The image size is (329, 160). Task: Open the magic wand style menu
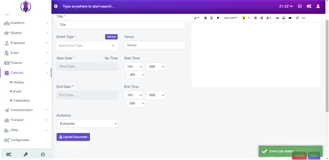pos(197,18)
